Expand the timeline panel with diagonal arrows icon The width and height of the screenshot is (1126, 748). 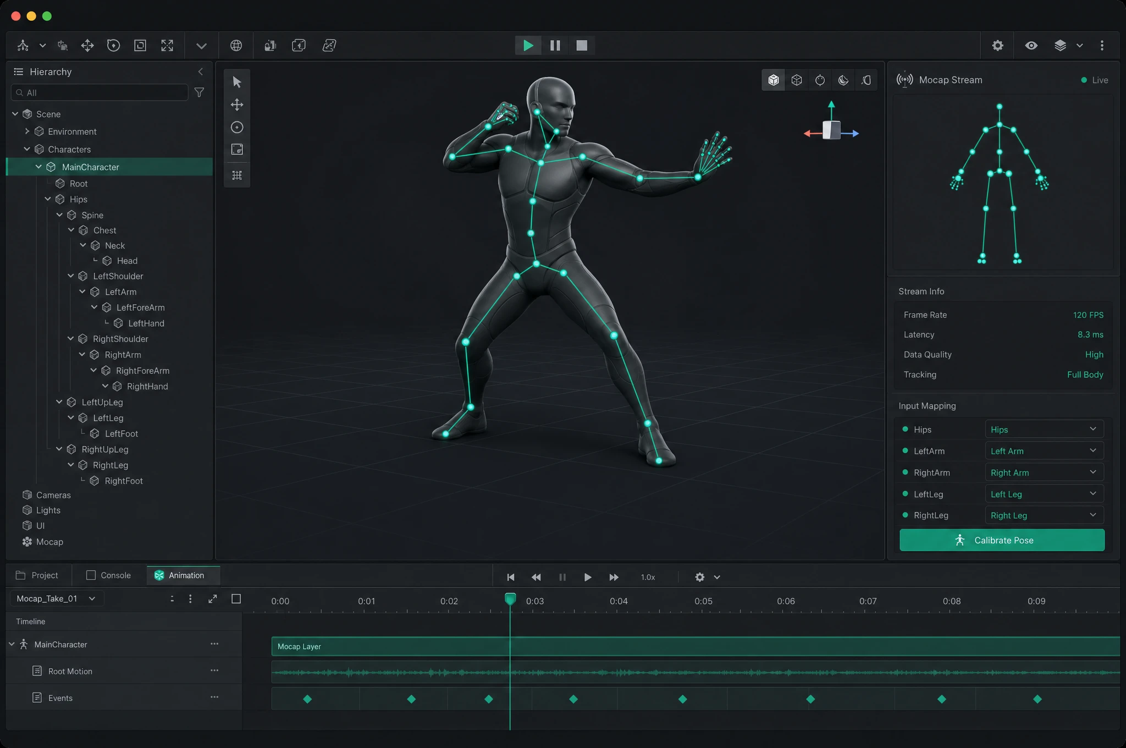click(213, 599)
